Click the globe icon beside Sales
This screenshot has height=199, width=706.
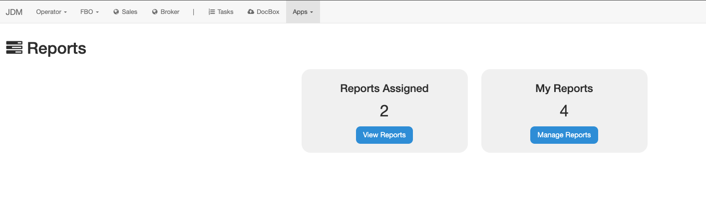[x=116, y=12]
